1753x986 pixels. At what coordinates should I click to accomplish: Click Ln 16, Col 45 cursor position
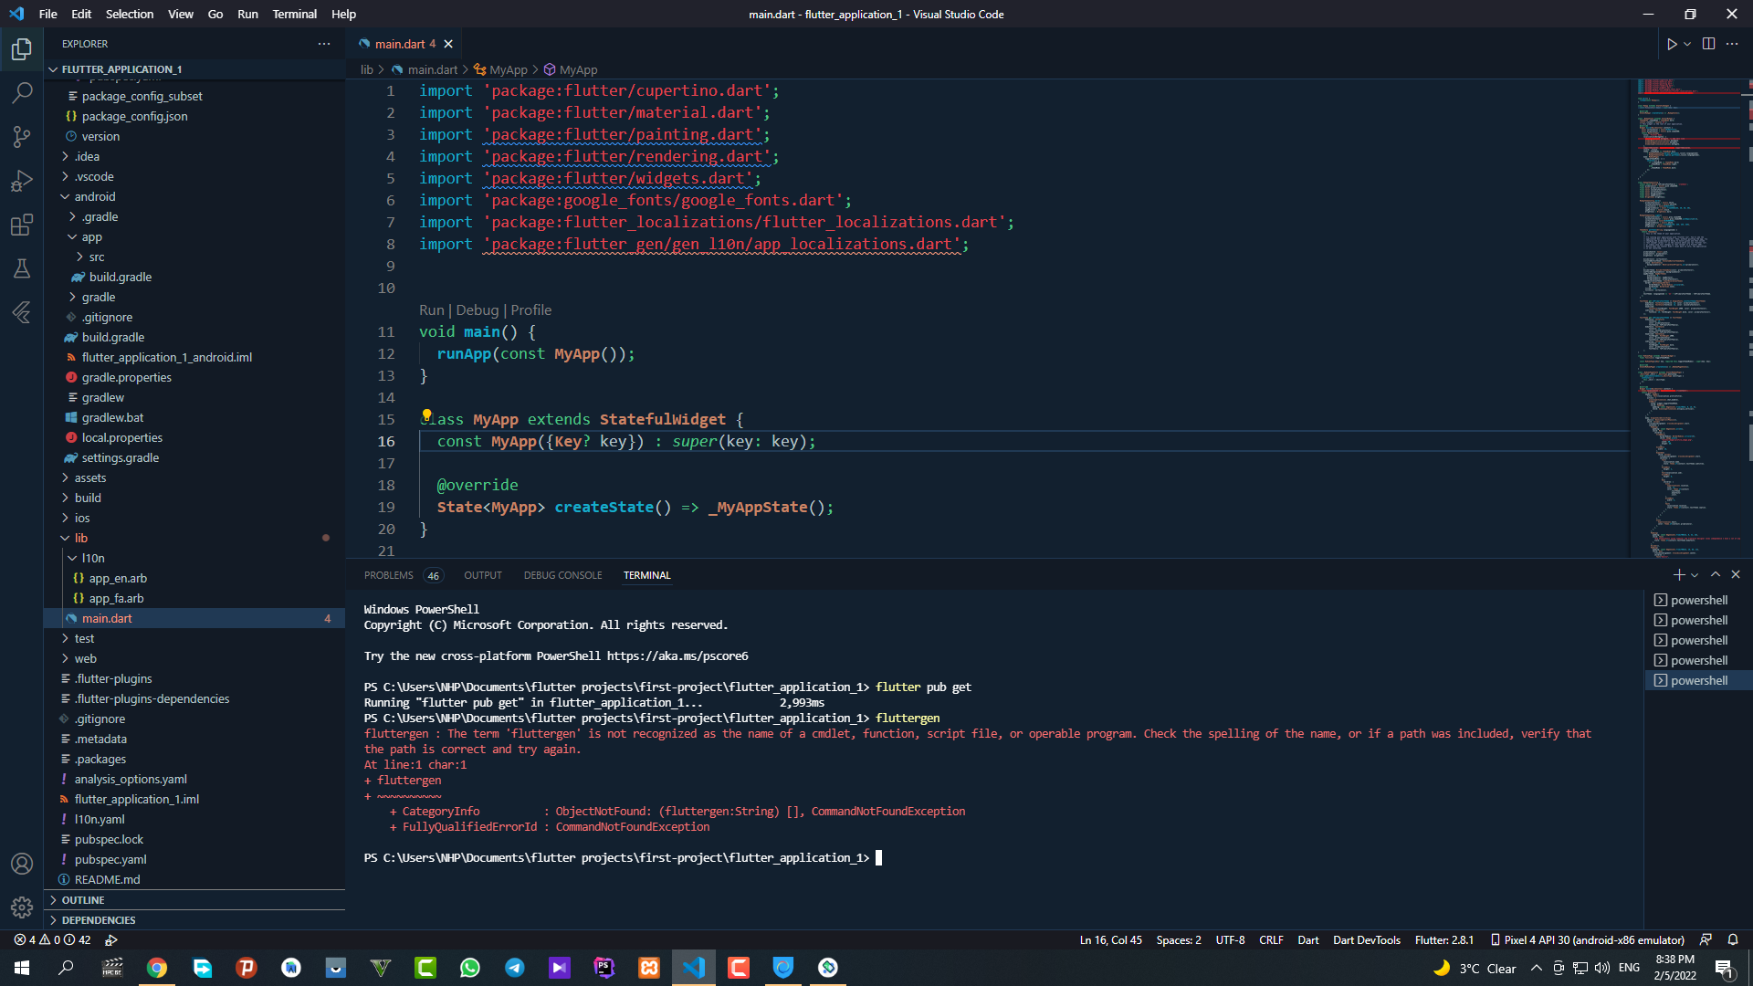(1110, 939)
